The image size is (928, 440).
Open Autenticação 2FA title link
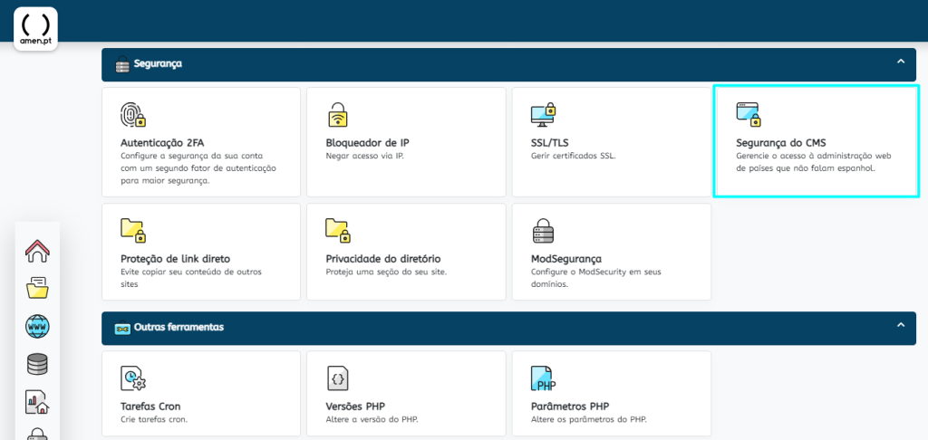[x=162, y=142]
